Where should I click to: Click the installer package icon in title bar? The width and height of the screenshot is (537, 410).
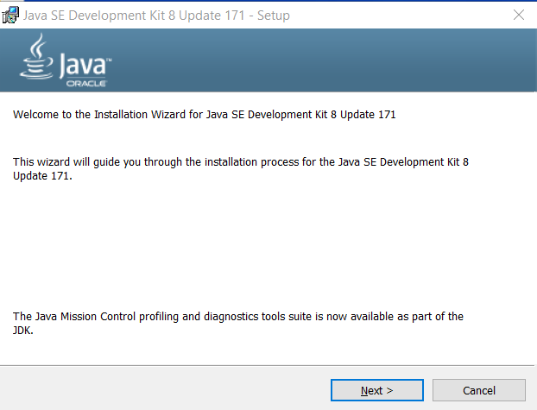pyautogui.click(x=10, y=15)
